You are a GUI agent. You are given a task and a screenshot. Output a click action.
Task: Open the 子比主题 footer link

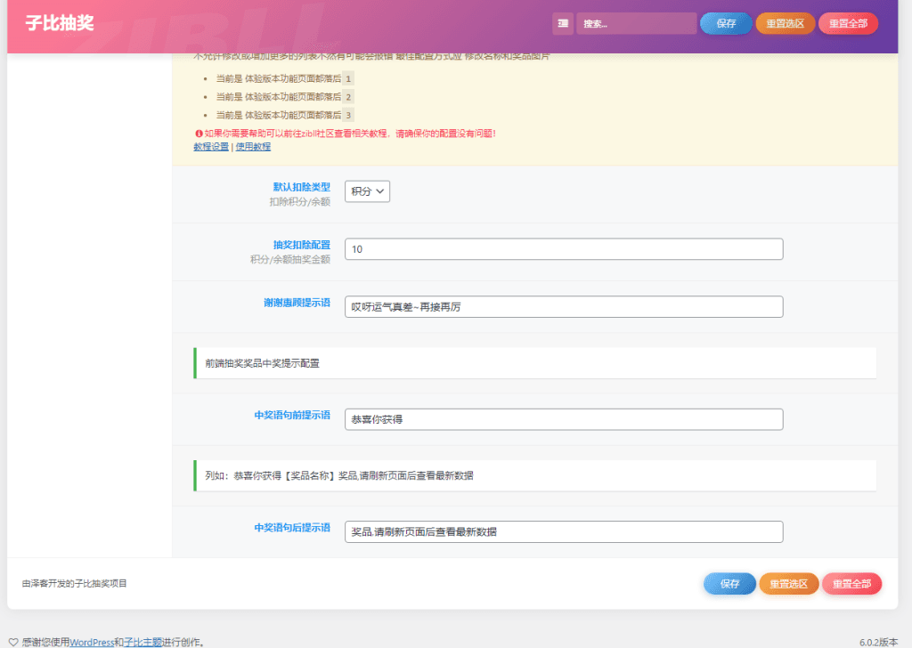coord(142,642)
